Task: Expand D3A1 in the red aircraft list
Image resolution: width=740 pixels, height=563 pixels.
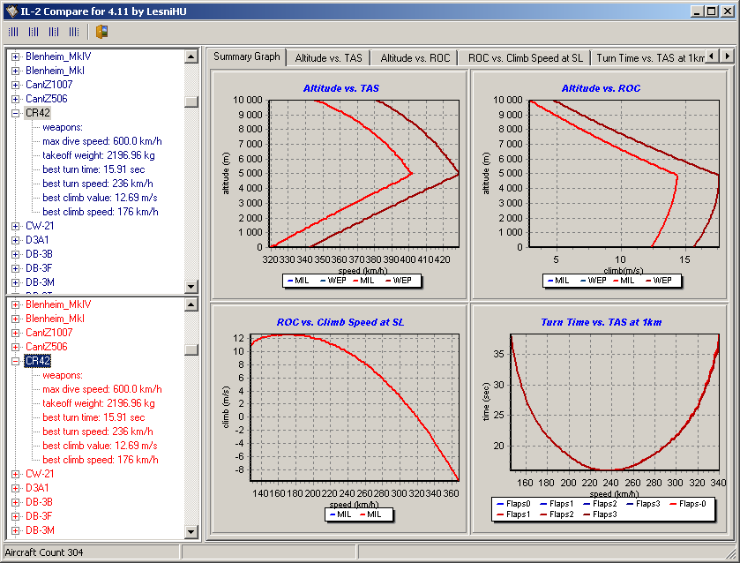Action: coord(16,488)
